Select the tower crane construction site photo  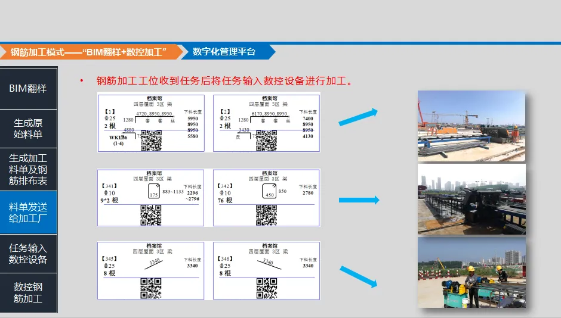(x=471, y=126)
